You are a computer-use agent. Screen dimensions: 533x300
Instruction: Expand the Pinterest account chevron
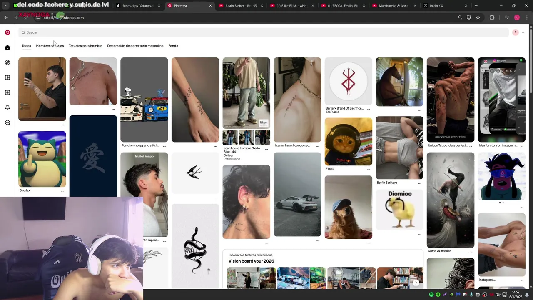(523, 32)
